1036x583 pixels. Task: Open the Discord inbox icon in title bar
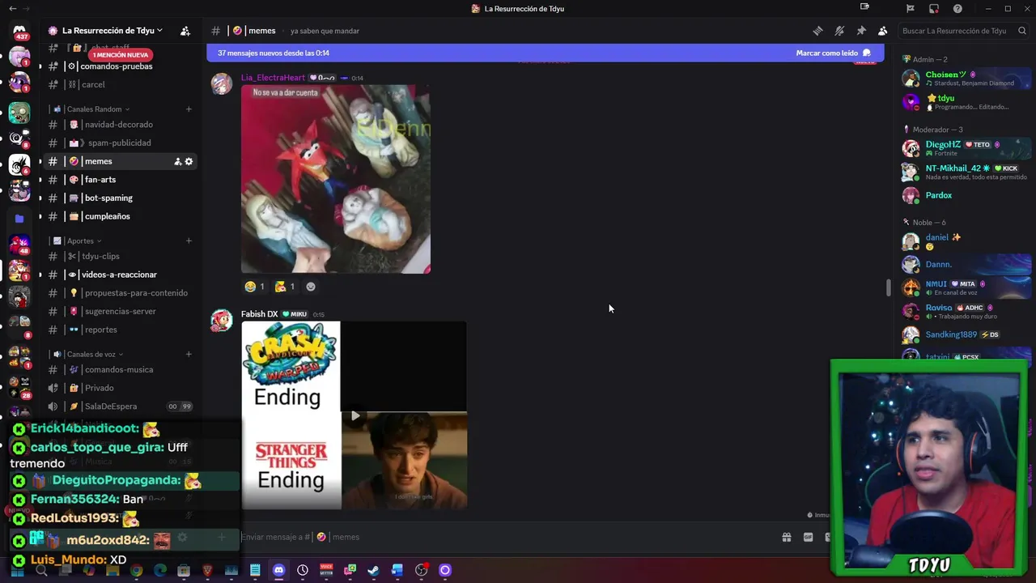point(934,8)
